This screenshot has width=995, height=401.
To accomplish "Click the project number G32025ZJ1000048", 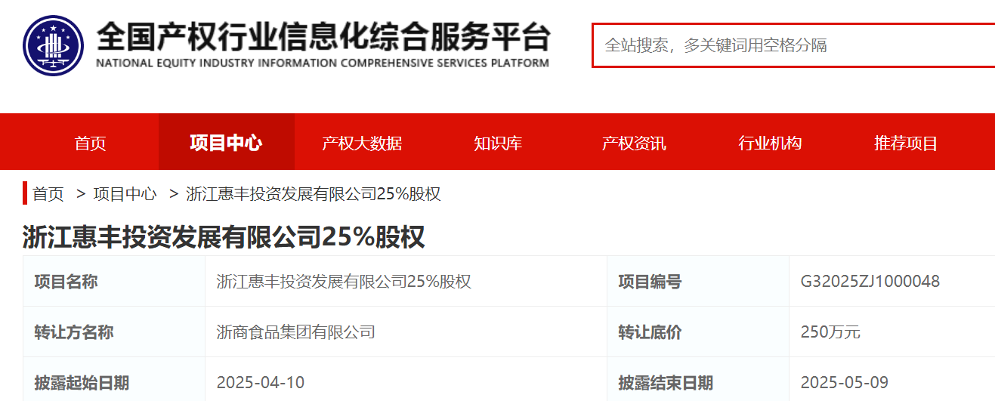I will 870,282.
